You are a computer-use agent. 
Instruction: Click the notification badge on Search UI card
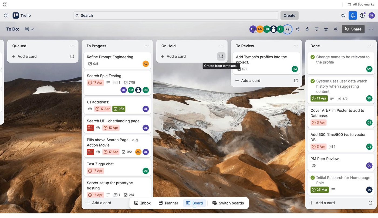[90, 128]
